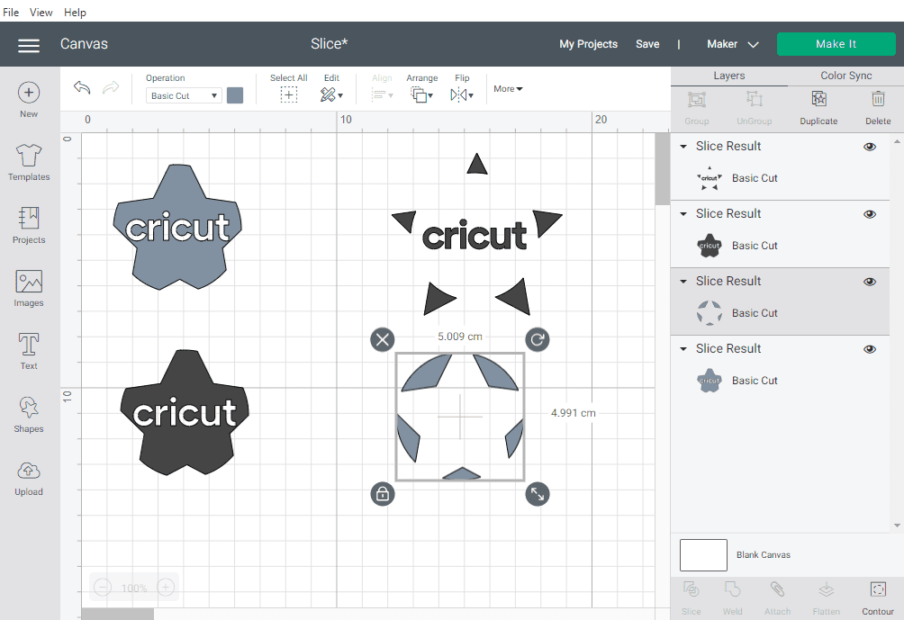904x620 pixels.
Task: Click the Operation color swatch
Action: (235, 95)
